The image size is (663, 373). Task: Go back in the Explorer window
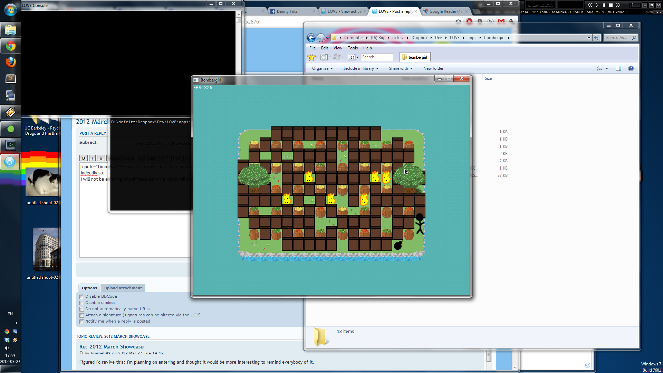point(311,38)
